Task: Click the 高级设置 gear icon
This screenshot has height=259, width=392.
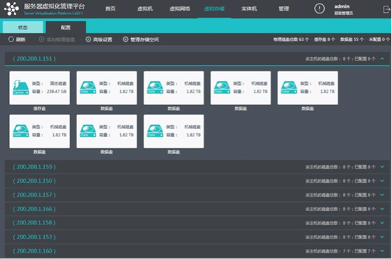Action: pos(88,40)
